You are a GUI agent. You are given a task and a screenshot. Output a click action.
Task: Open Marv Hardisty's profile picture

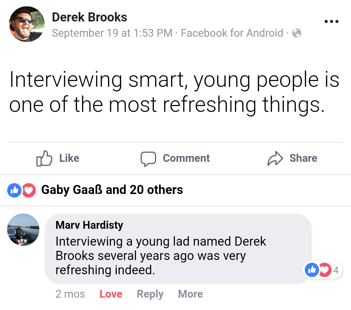23,229
